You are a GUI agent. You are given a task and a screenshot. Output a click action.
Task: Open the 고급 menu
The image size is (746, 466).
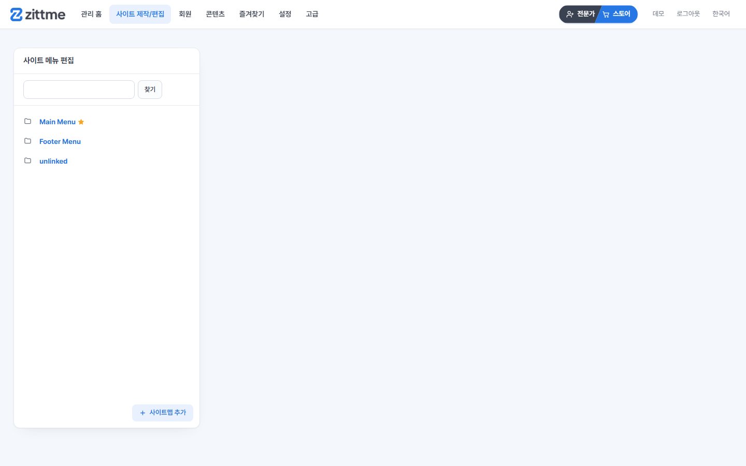click(312, 14)
